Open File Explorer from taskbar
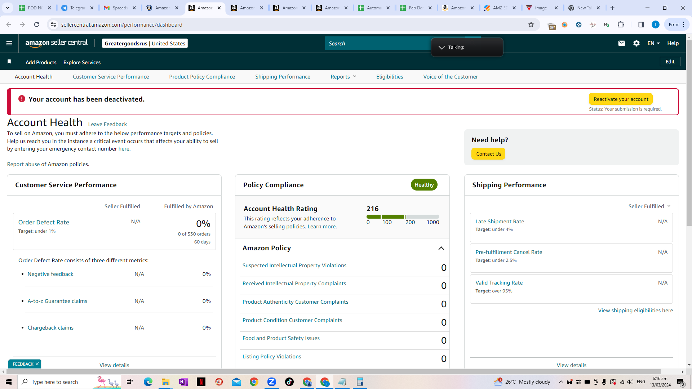Screen dimensions: 692x389 pos(165,382)
